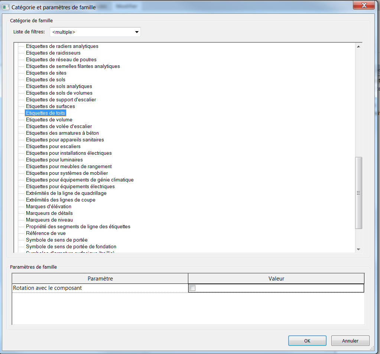This screenshot has width=380, height=354.
Task: Click the dialog title bar icon
Action: pyautogui.click(x=6, y=7)
